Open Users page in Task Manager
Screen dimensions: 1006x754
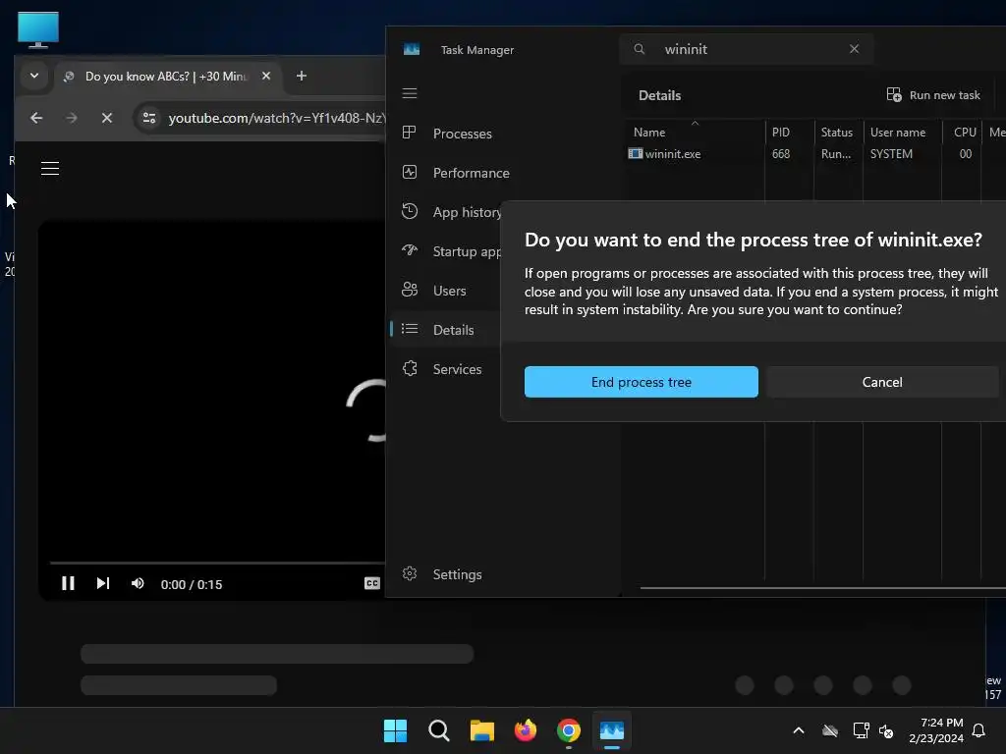click(447, 290)
